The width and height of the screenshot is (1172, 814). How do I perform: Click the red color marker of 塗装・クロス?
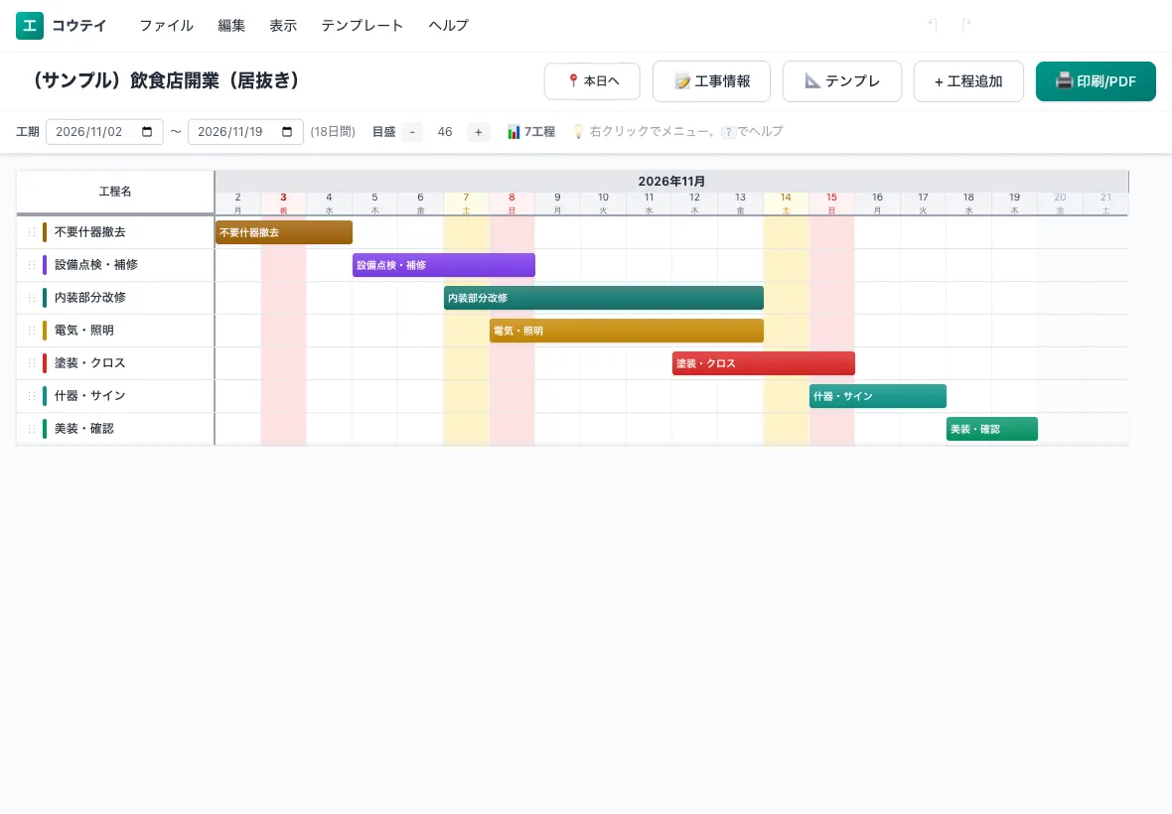45,363
